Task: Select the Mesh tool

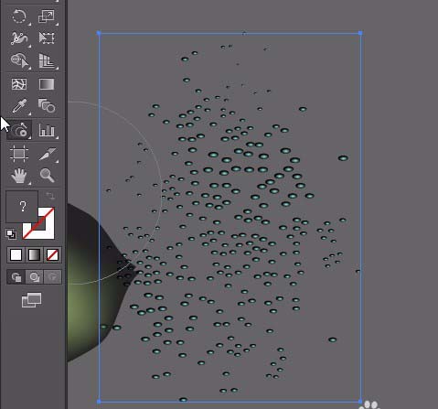Action: [19, 84]
